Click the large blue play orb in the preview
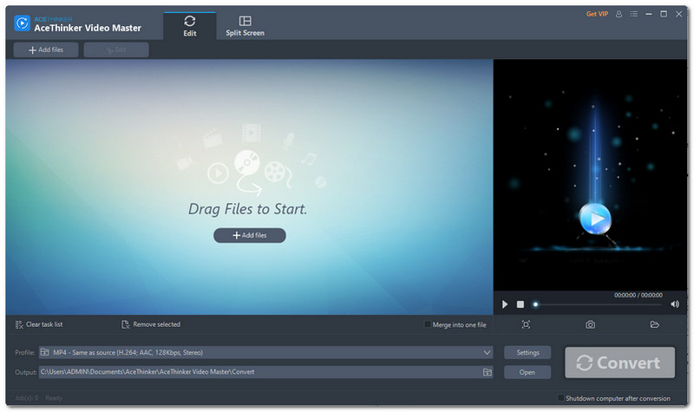This screenshot has height=412, width=694. click(x=595, y=219)
